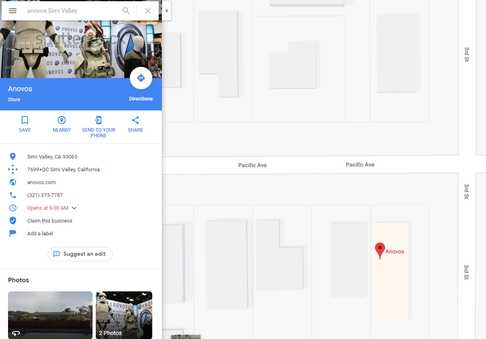Click the Directions label

(x=141, y=99)
